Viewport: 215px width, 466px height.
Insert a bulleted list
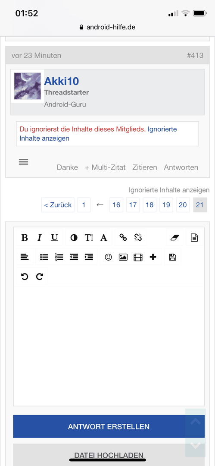click(x=44, y=257)
